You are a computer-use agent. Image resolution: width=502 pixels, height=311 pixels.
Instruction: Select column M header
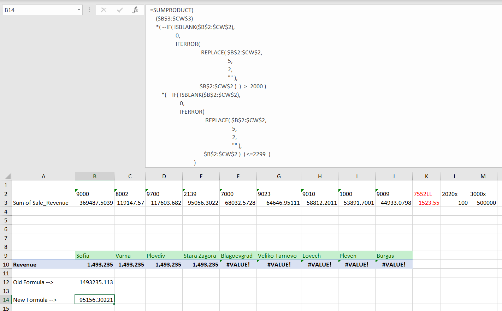tap(483, 176)
